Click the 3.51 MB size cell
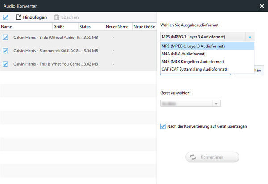 (91, 38)
